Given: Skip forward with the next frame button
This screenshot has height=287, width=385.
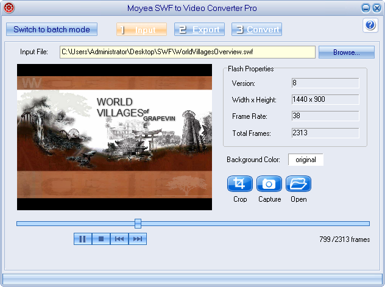Looking at the screenshot, I should pyautogui.click(x=138, y=239).
